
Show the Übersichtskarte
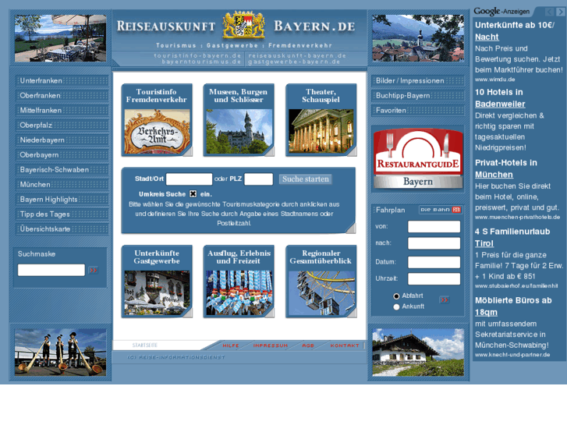click(x=62, y=229)
